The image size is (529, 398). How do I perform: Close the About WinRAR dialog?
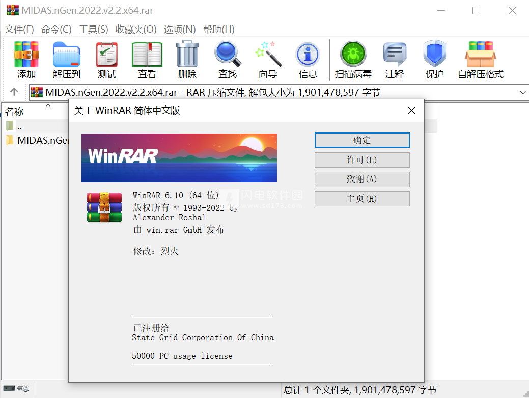coord(411,111)
